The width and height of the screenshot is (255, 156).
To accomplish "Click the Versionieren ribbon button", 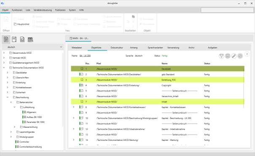I will coord(147,24).
